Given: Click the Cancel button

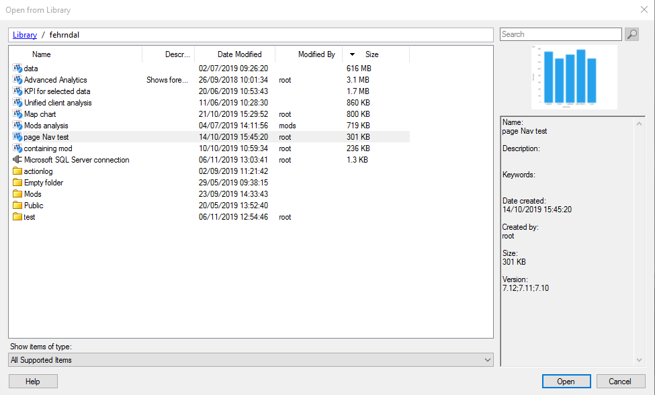Looking at the screenshot, I should (x=620, y=382).
